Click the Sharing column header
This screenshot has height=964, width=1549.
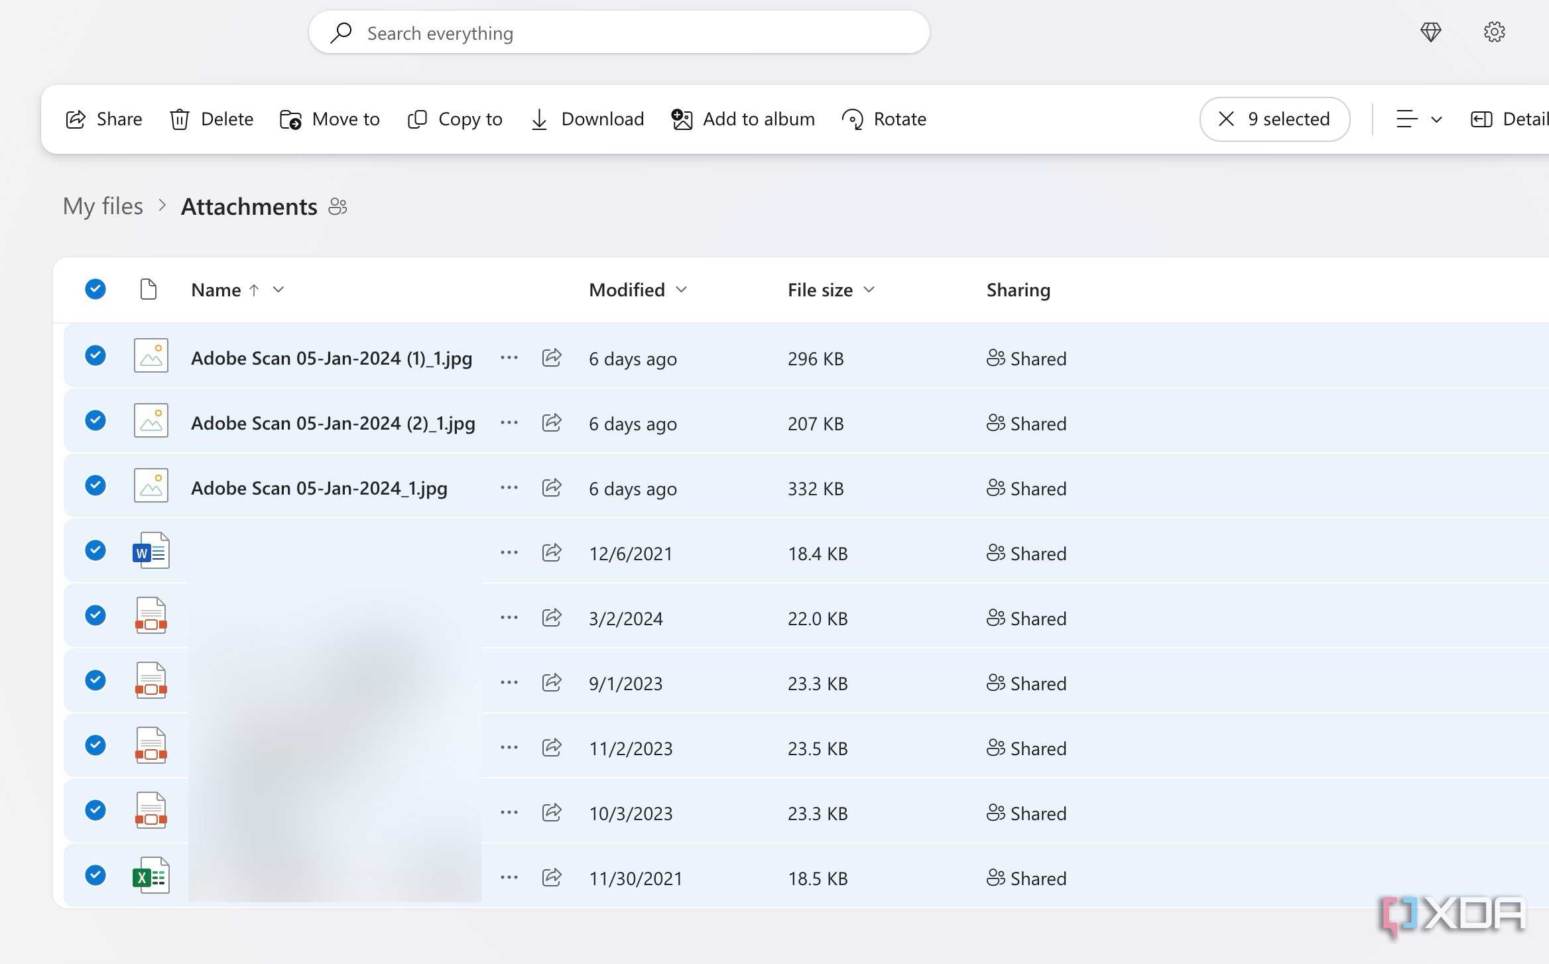pyautogui.click(x=1018, y=290)
